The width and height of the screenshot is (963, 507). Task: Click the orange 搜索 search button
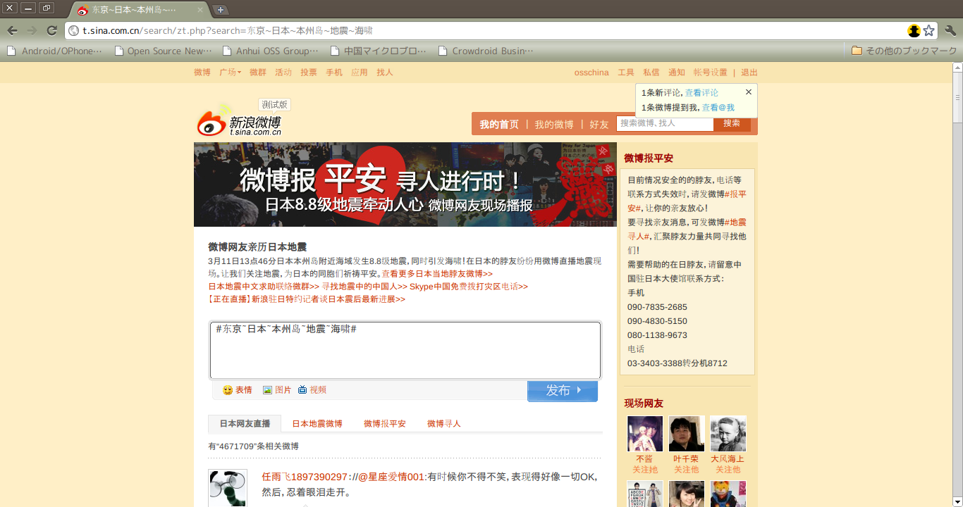pos(732,123)
